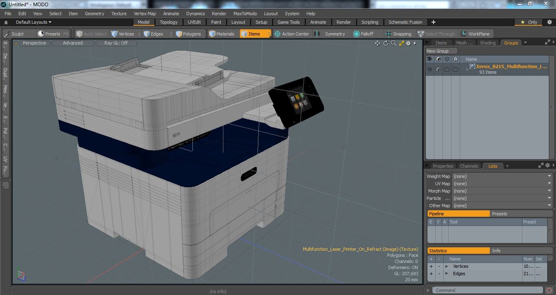
Task: Switch to the UVEdit layout tab
Action: (194, 22)
